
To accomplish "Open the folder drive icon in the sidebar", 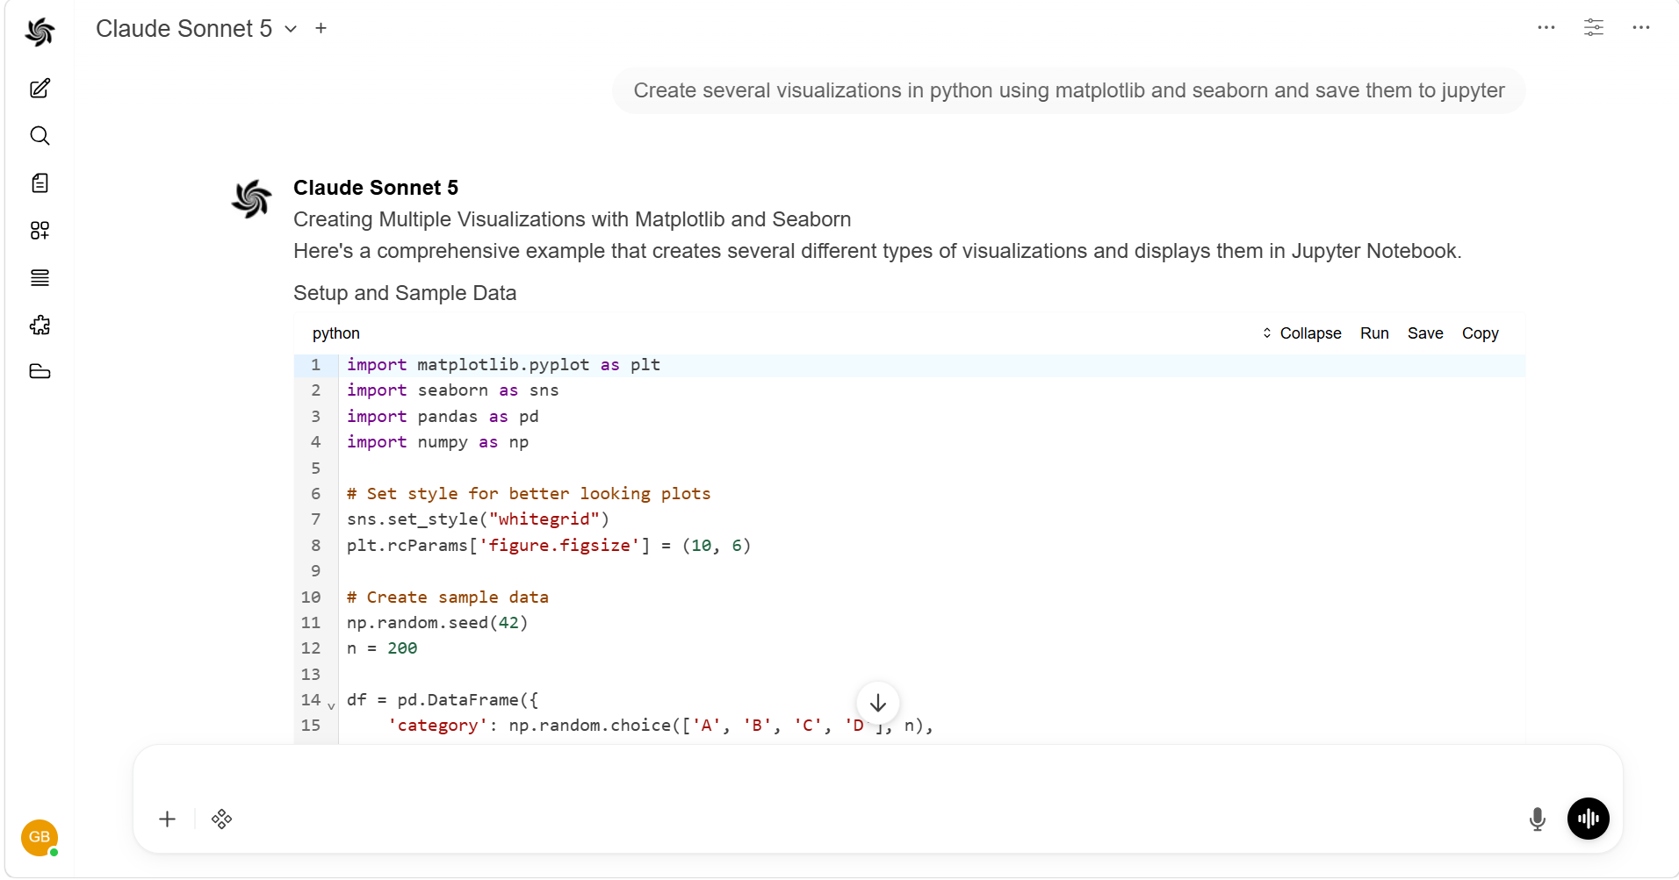I will click(x=40, y=372).
